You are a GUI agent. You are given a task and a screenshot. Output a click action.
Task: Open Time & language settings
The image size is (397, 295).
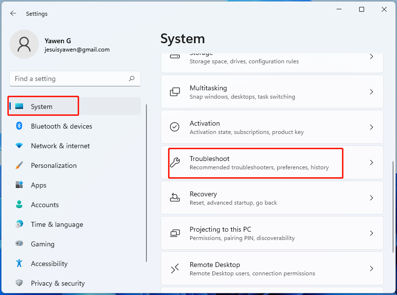tap(75, 224)
